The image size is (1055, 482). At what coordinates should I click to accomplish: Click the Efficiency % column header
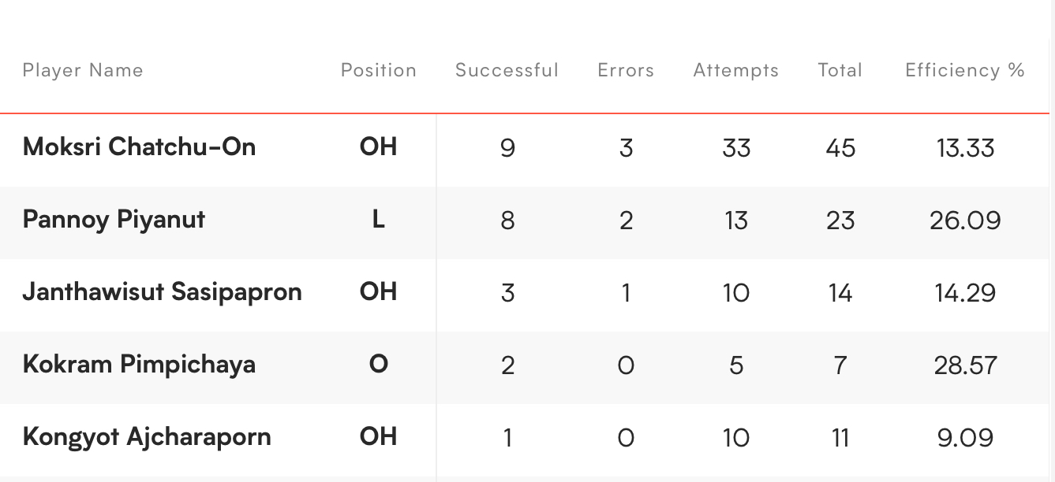[x=965, y=70]
